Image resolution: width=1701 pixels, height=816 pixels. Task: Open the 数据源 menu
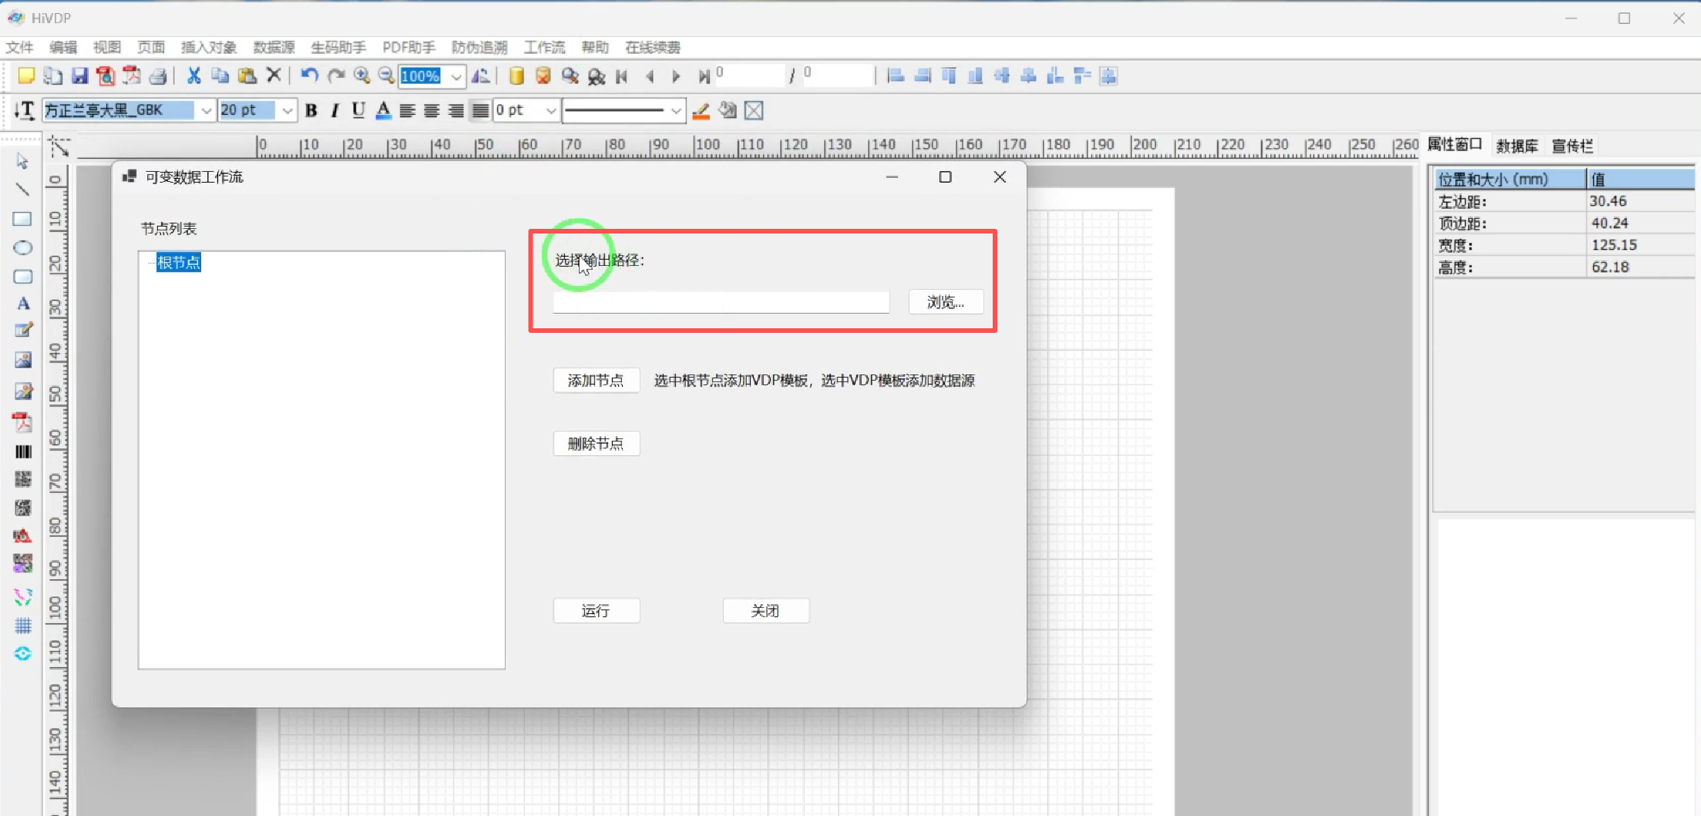[x=274, y=48]
